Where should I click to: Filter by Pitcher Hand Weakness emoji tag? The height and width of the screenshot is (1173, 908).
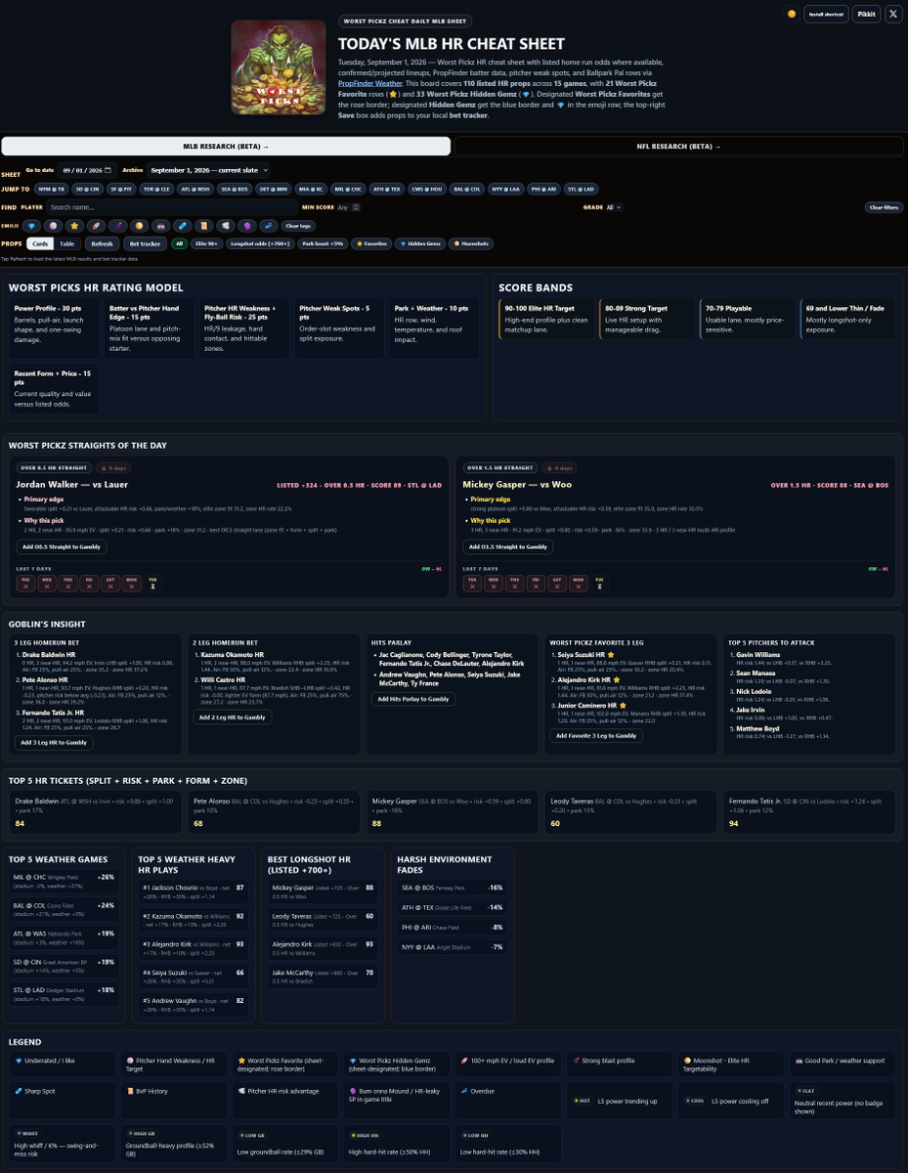54,225
